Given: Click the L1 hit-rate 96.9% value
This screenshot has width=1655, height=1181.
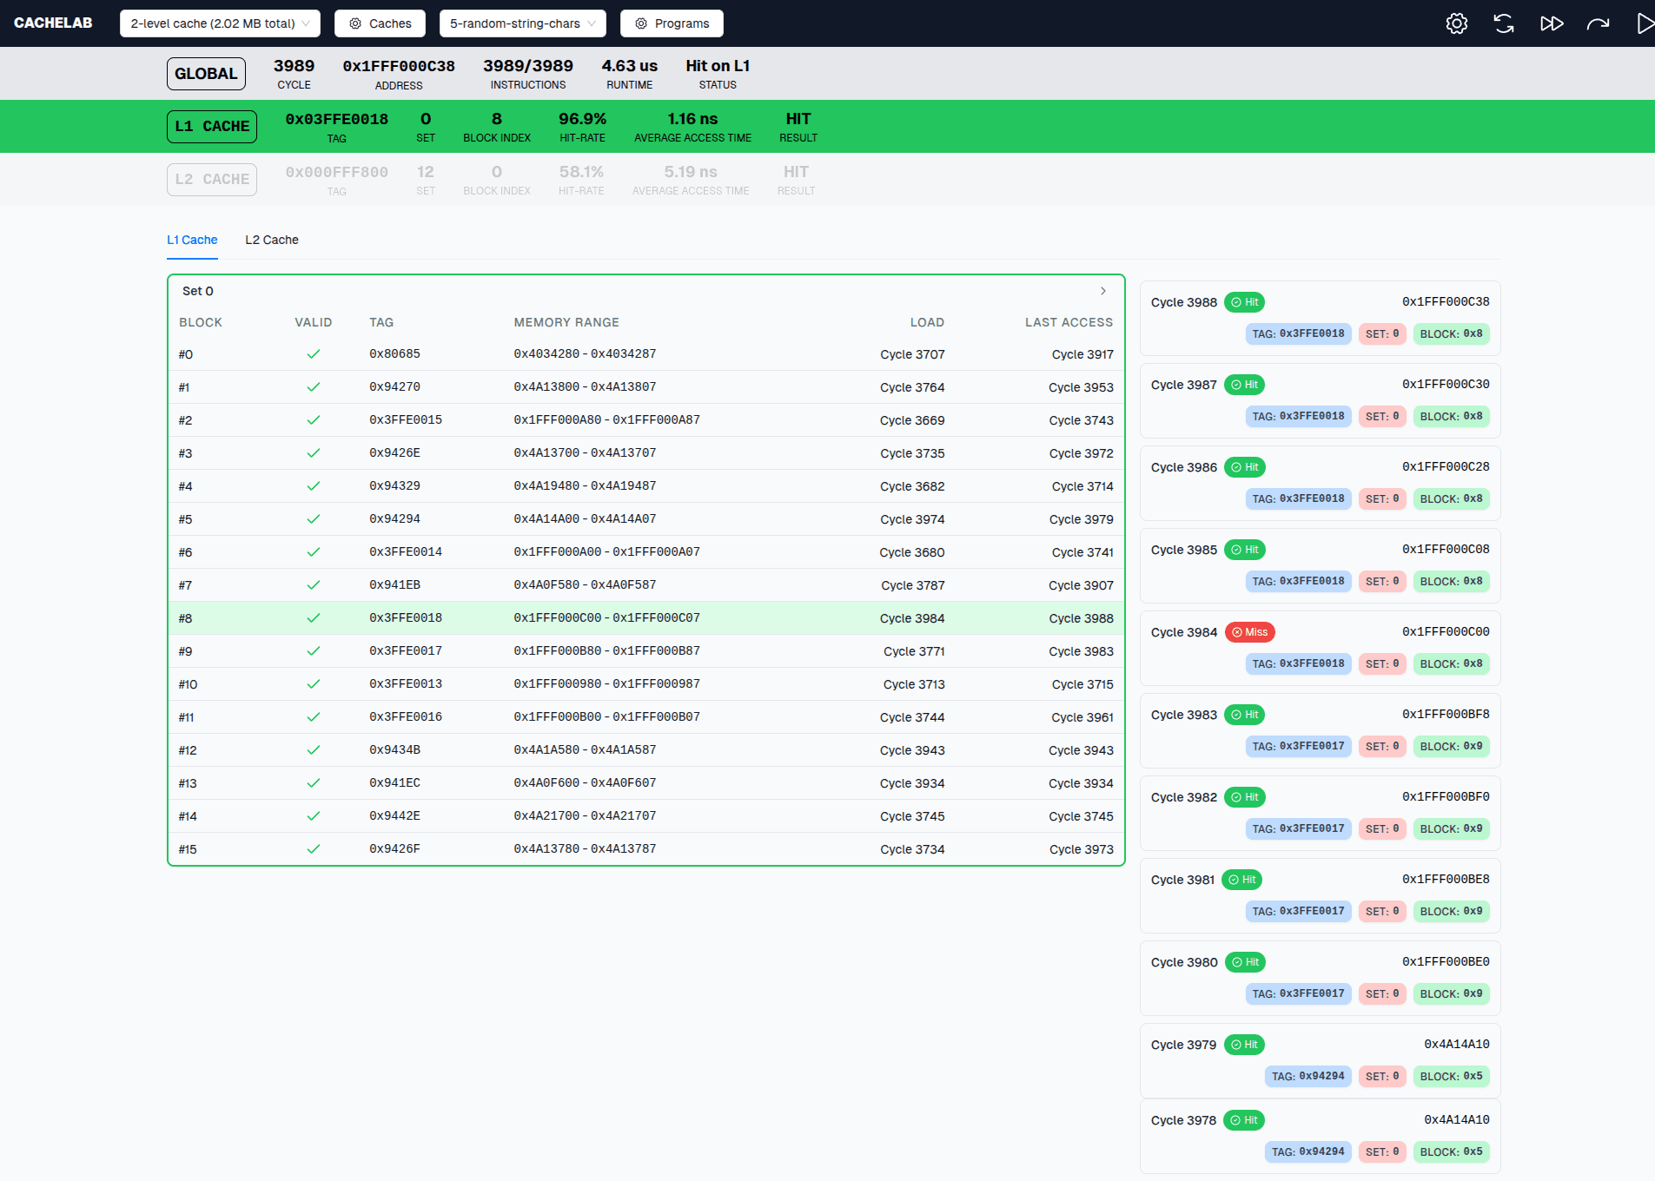Looking at the screenshot, I should [x=582, y=119].
